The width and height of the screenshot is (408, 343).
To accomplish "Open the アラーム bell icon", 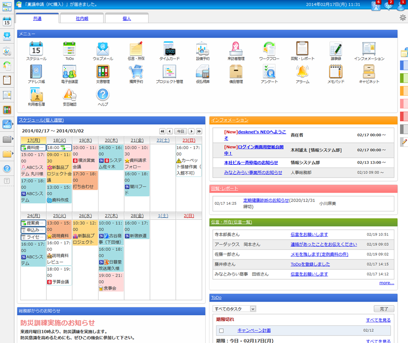I will [x=302, y=72].
